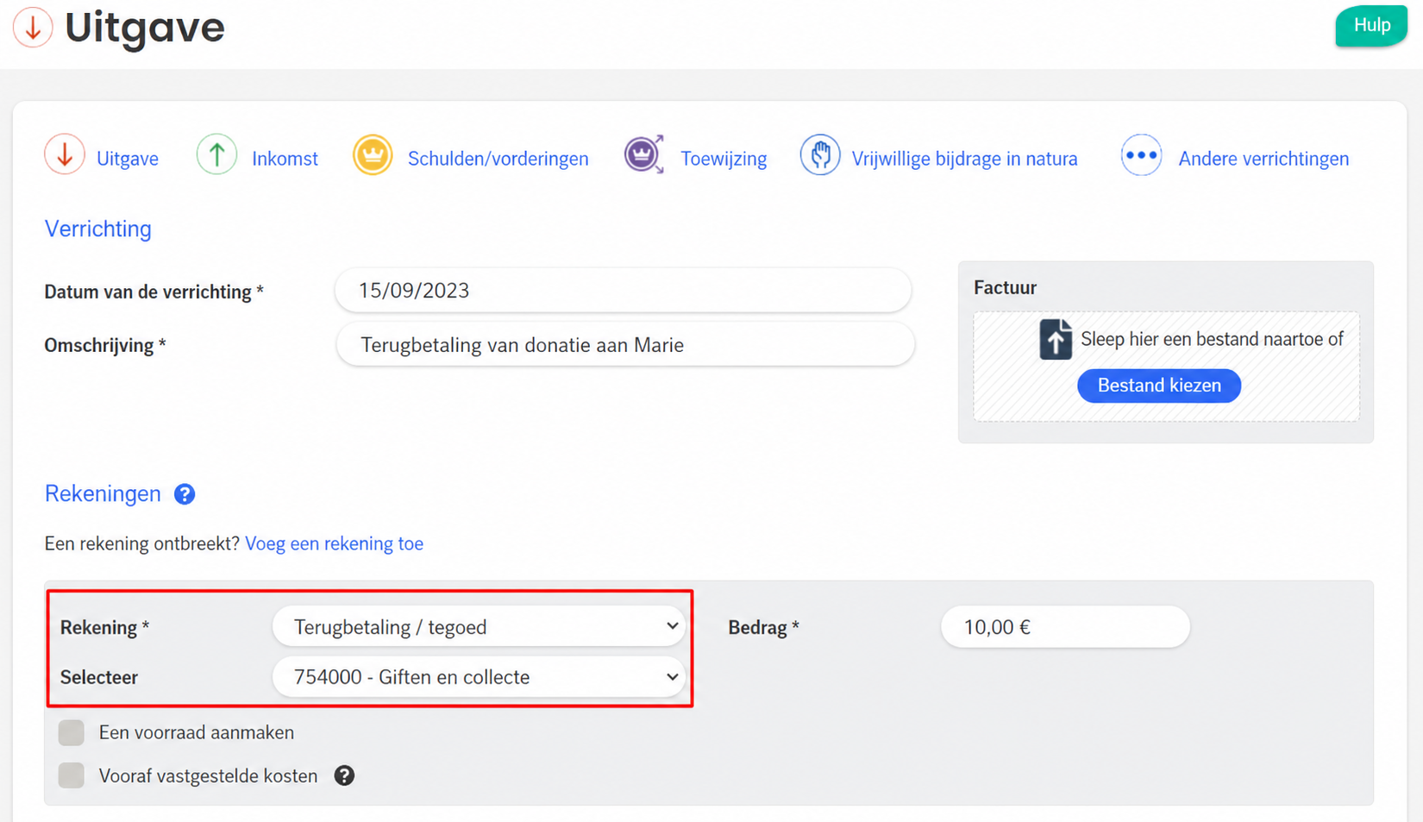This screenshot has height=822, width=1423.
Task: Click the yellow crown Schulden/vorderingen icon
Action: [x=373, y=155]
